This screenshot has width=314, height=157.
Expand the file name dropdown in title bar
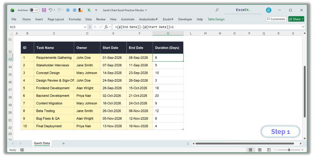[146, 10]
